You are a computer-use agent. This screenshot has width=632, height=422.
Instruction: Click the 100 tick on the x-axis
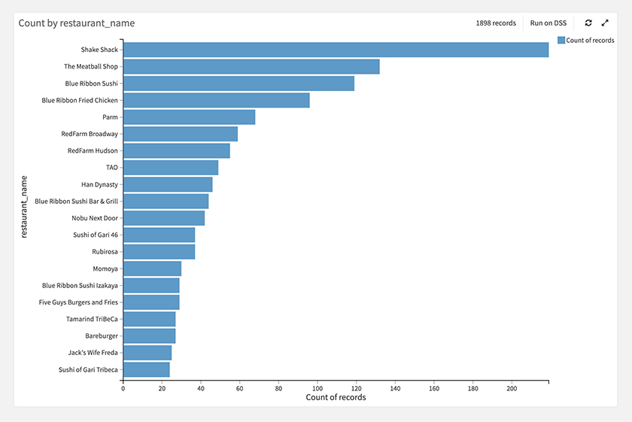[318, 389]
